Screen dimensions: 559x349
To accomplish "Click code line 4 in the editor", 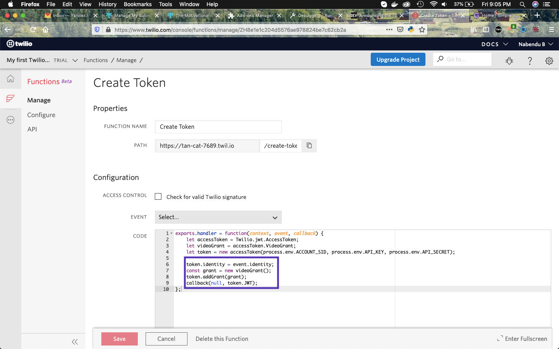I will point(314,252).
